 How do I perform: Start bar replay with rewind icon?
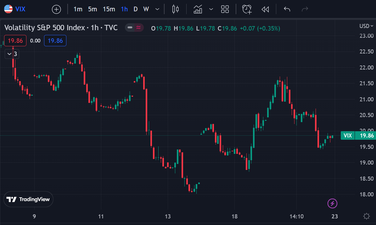coord(265,9)
